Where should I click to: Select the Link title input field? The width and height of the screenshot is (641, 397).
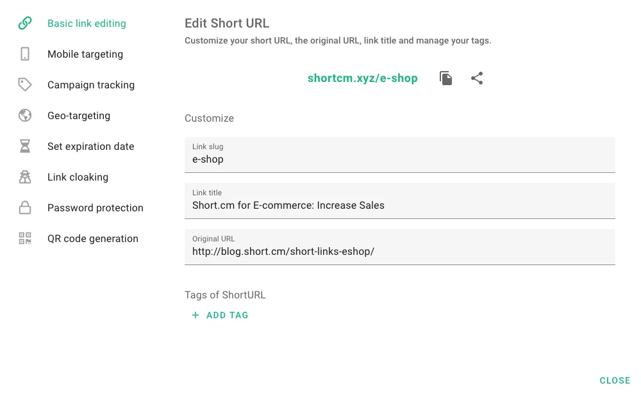tap(400, 201)
